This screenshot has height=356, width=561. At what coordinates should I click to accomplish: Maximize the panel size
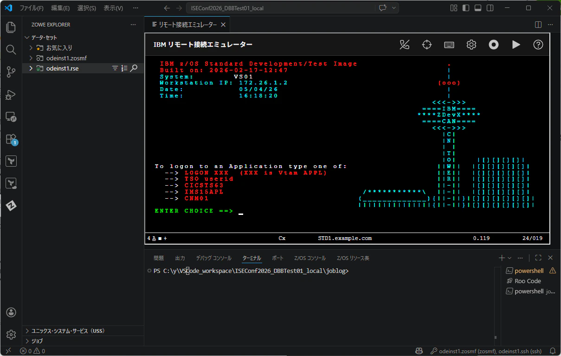(x=538, y=258)
